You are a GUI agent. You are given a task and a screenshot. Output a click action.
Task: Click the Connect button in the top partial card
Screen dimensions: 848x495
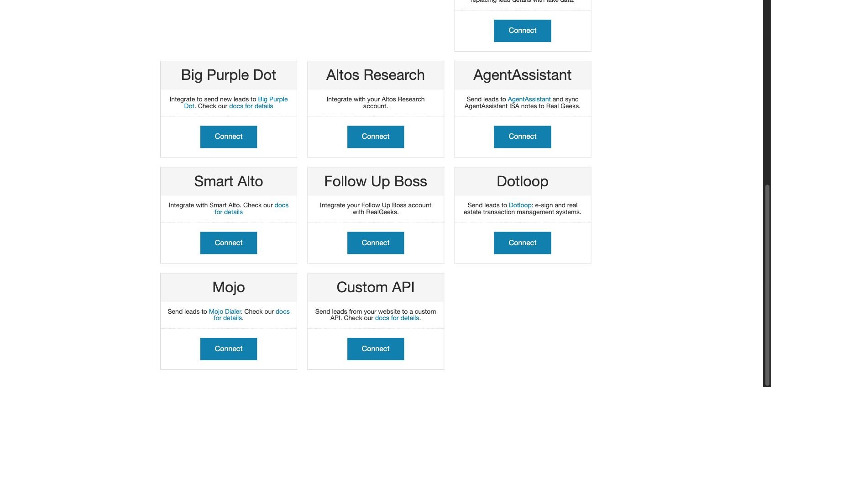click(522, 31)
